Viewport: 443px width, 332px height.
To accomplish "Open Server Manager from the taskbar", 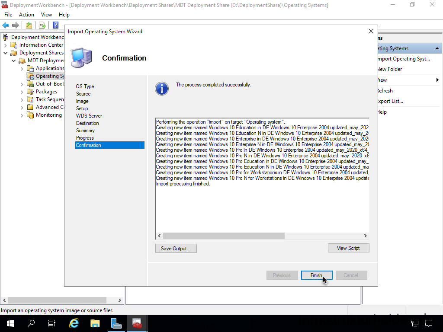I will [116, 323].
